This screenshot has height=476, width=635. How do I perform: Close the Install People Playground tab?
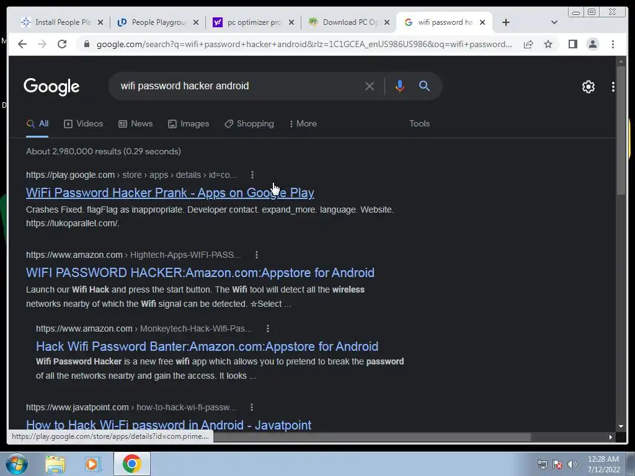pos(100,22)
